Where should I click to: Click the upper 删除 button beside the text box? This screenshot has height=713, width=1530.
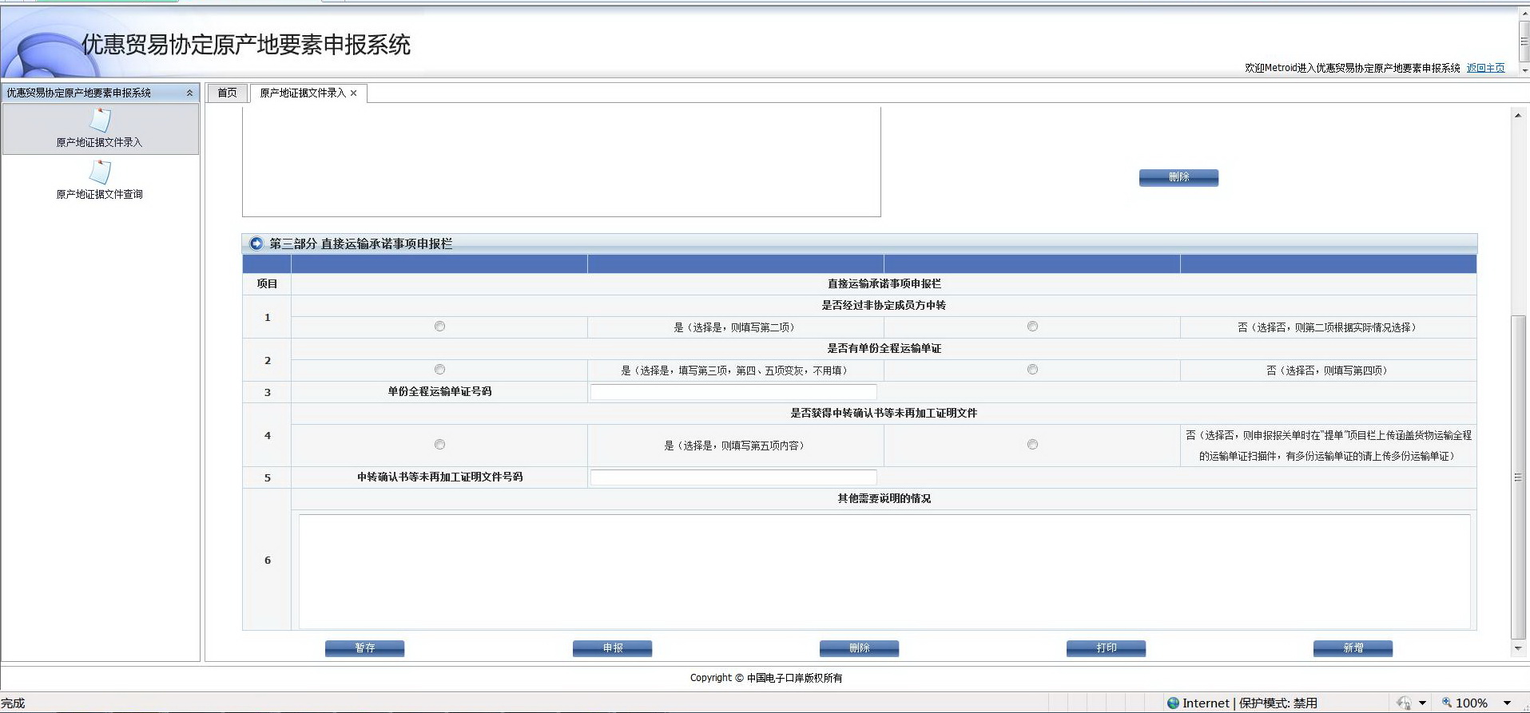point(1178,177)
